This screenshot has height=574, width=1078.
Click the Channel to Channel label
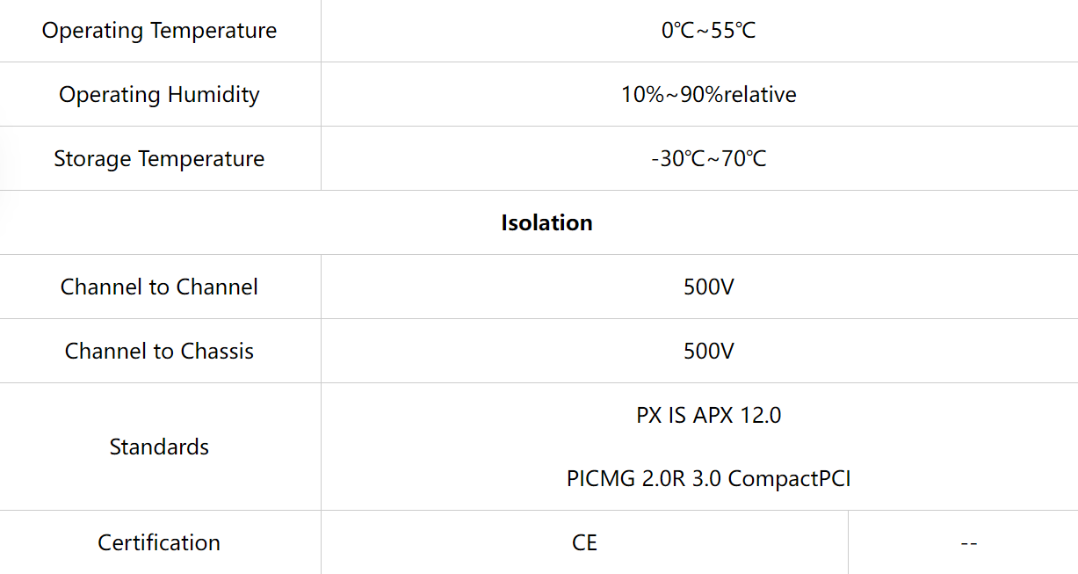(159, 287)
